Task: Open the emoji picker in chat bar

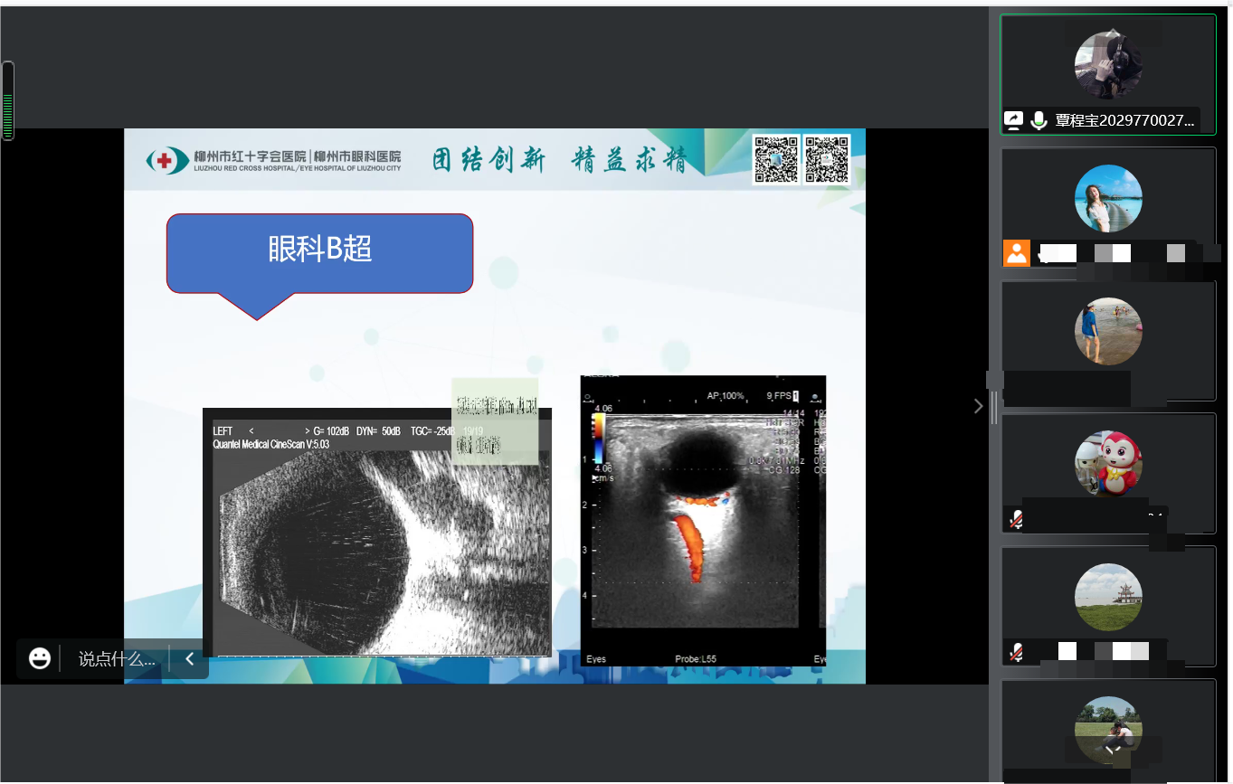Action: coord(40,658)
